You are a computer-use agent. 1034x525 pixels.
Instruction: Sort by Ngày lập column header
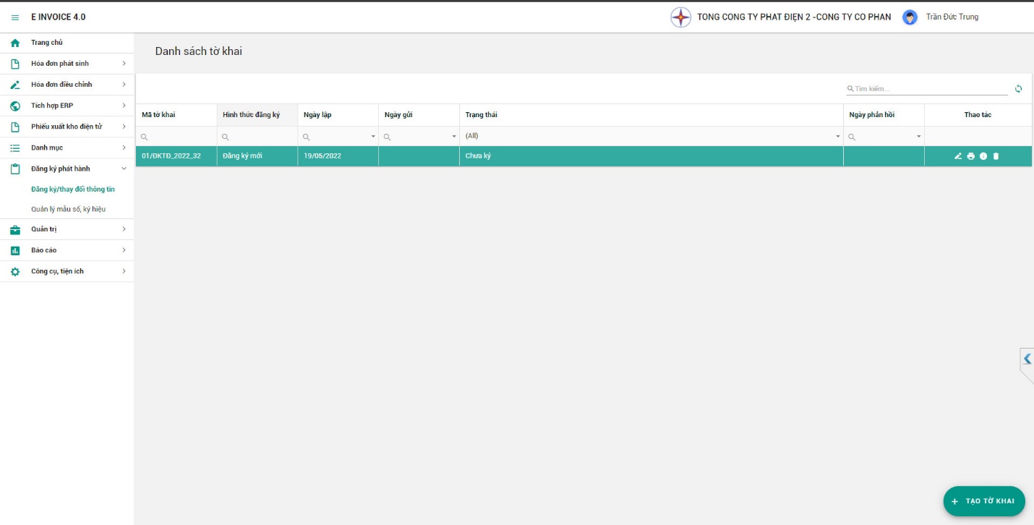[x=338, y=115]
